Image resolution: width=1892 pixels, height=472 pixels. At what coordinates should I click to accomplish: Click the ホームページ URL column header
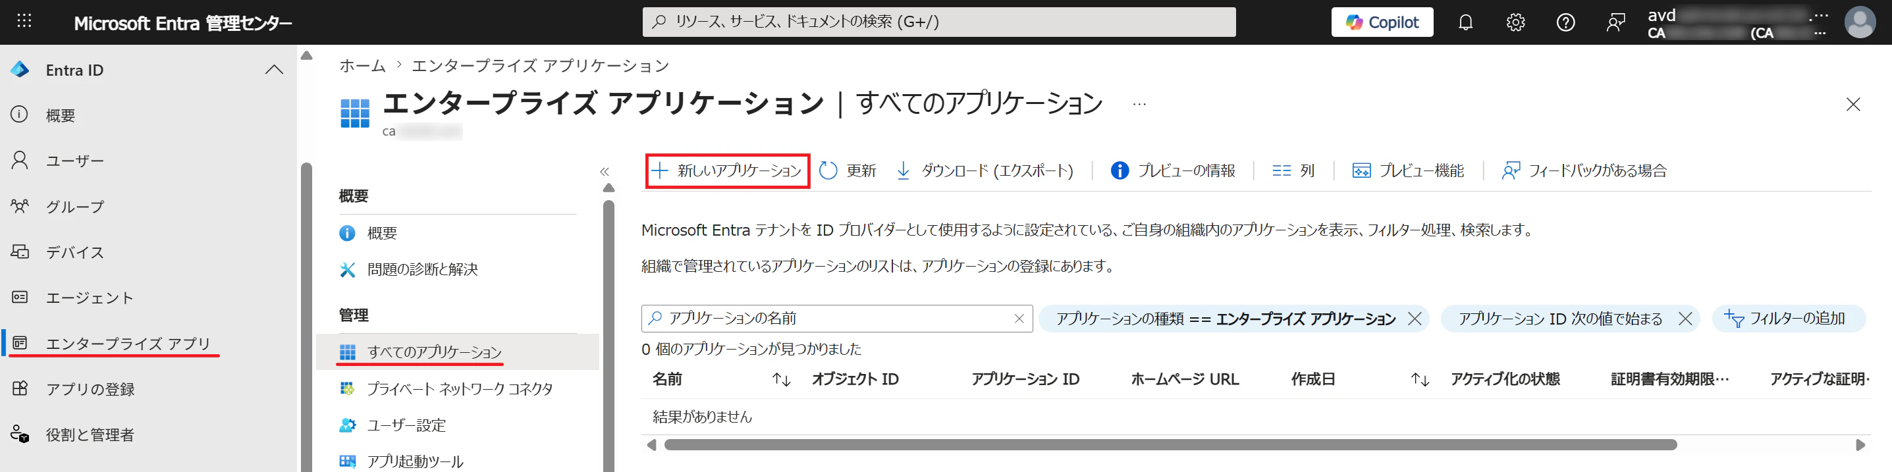tap(1185, 379)
